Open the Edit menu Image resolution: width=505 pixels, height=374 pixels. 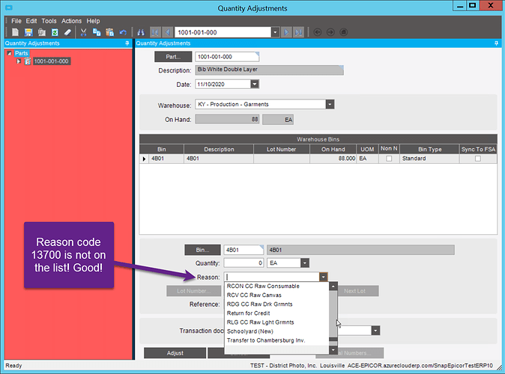click(31, 21)
